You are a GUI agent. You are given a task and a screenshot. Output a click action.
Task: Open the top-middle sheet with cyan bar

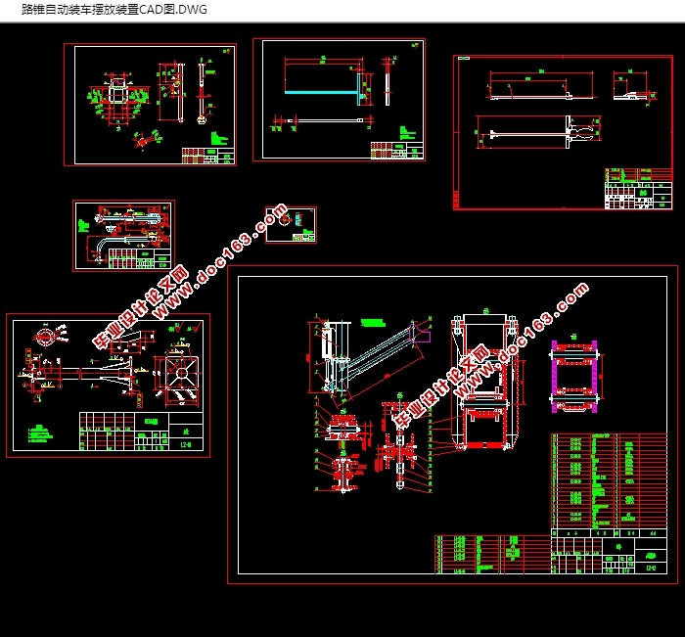[339, 100]
